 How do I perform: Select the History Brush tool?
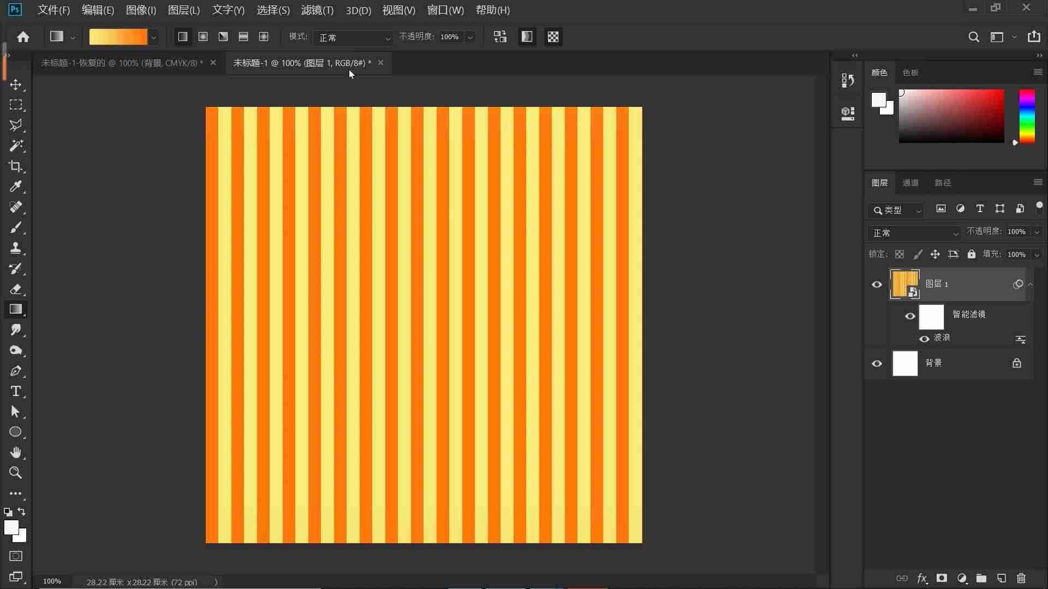(x=16, y=268)
